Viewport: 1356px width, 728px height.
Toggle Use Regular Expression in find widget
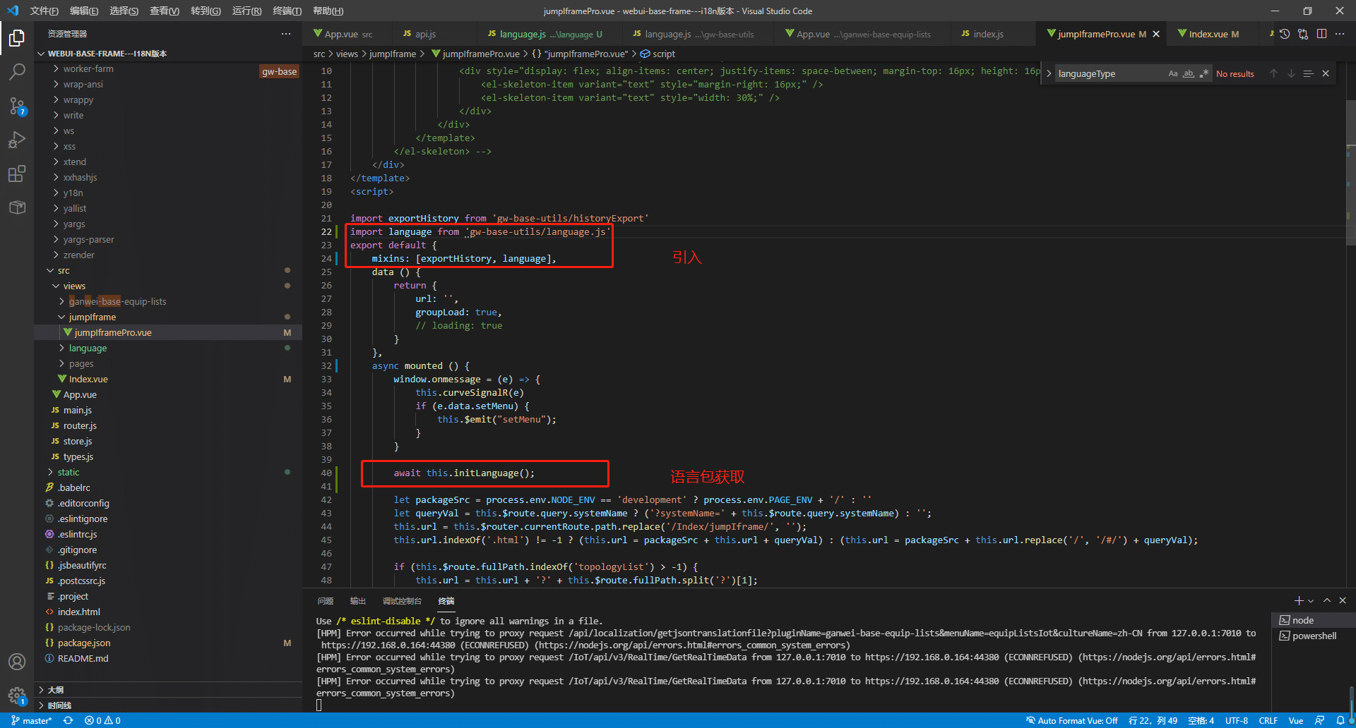click(1204, 73)
